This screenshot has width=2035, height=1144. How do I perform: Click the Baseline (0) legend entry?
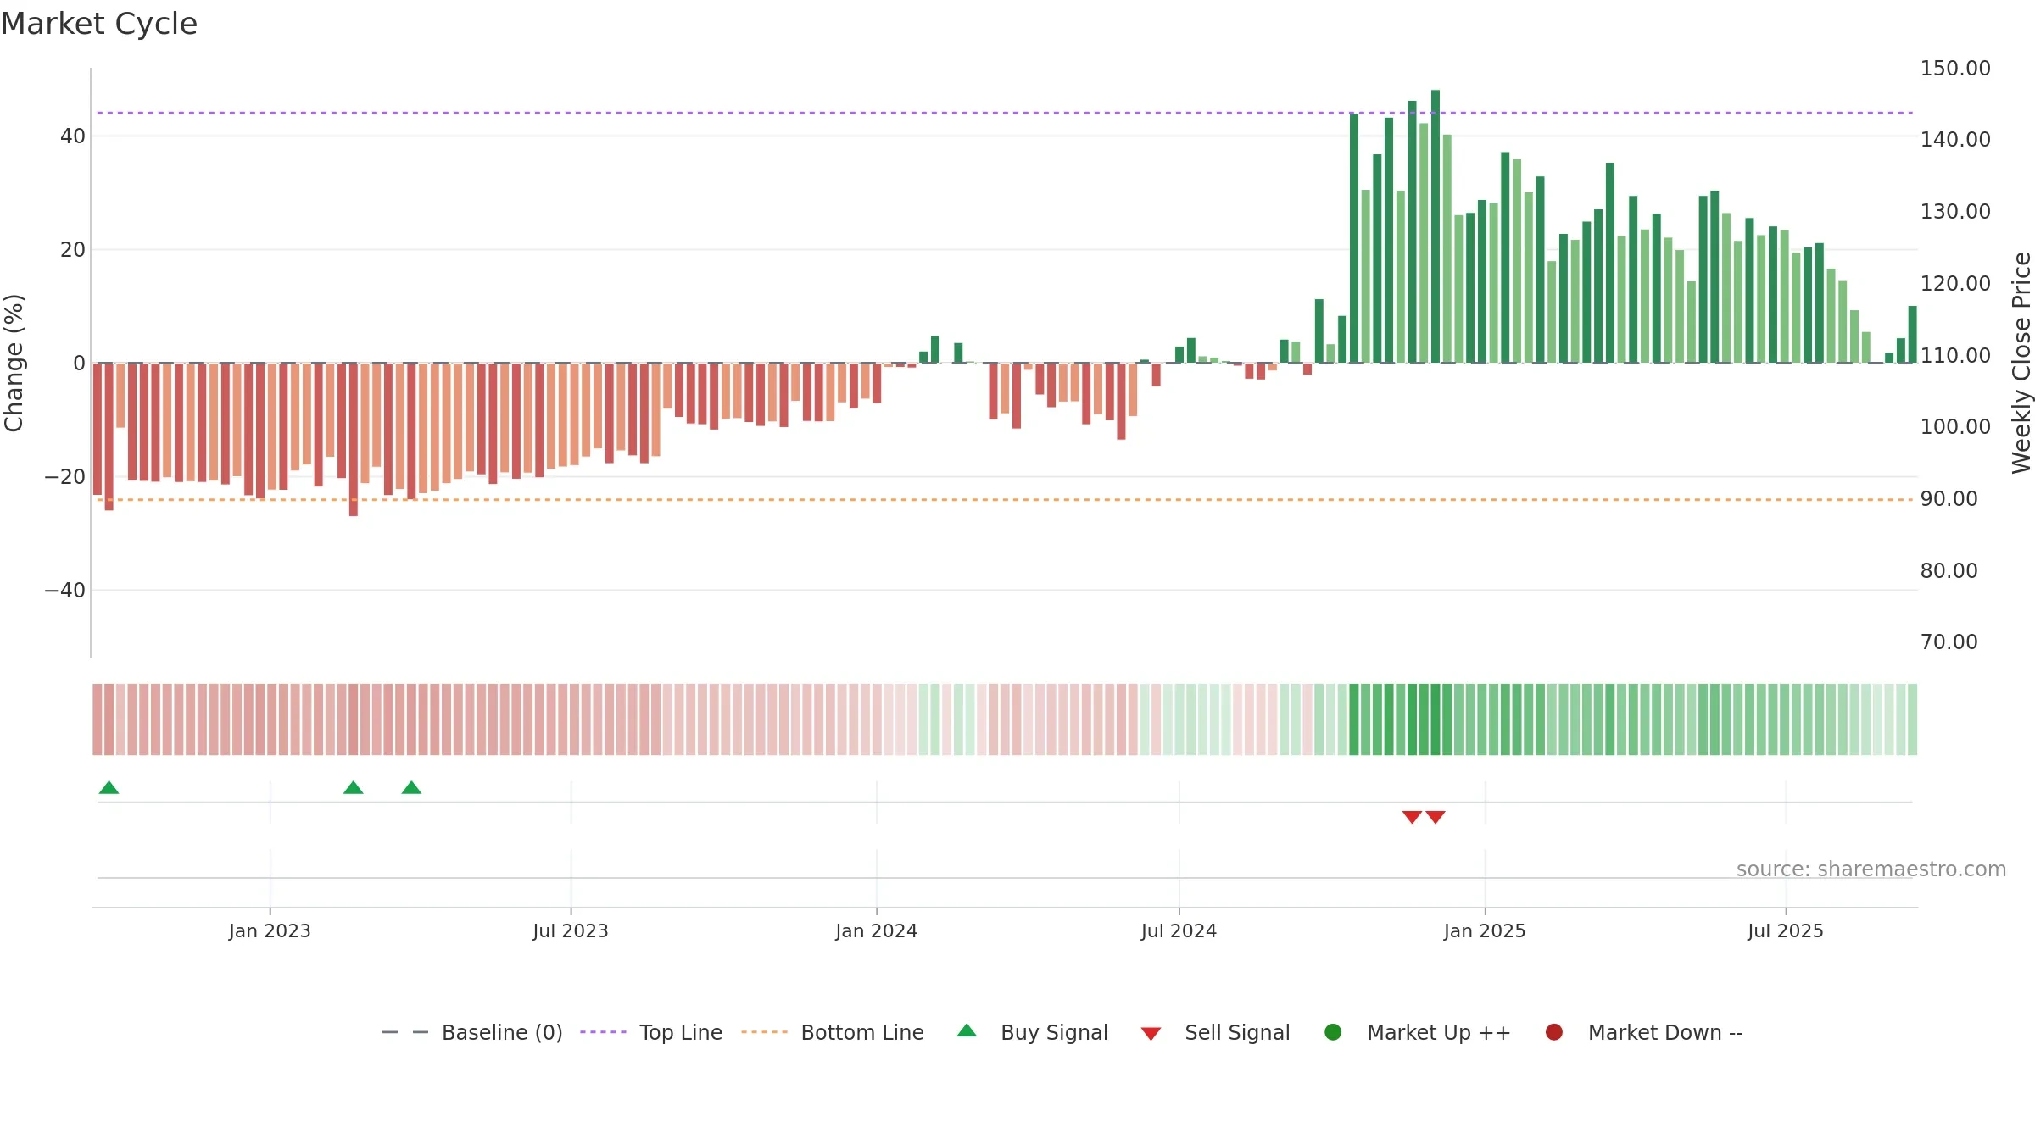(472, 1032)
